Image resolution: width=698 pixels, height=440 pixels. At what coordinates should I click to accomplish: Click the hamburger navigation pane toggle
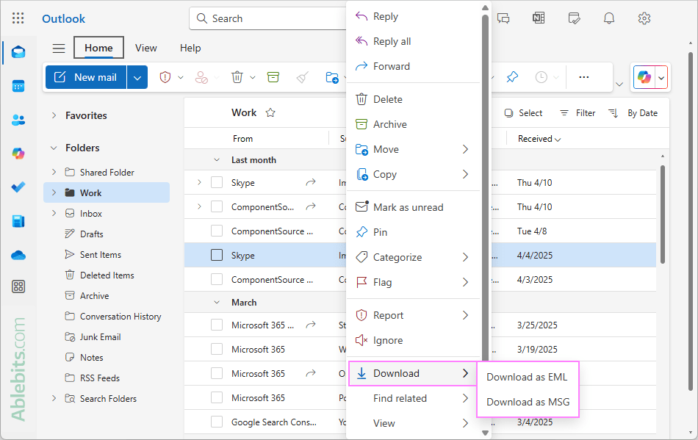tap(59, 48)
